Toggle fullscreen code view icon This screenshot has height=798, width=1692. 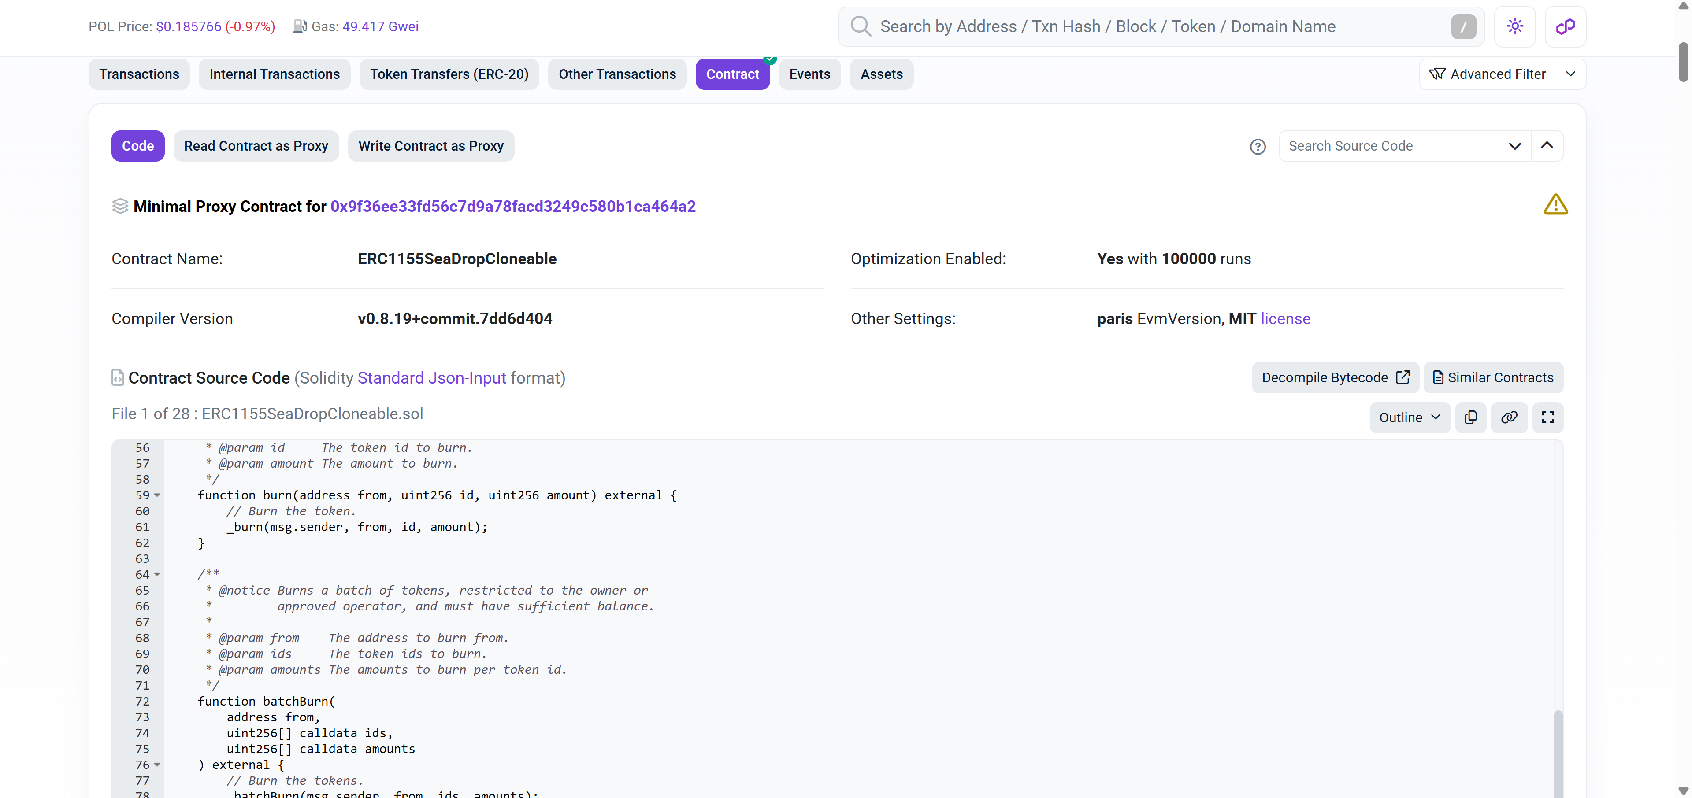[x=1547, y=417]
